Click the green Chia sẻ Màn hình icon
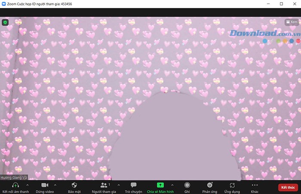This screenshot has width=301, height=194. coord(160,185)
